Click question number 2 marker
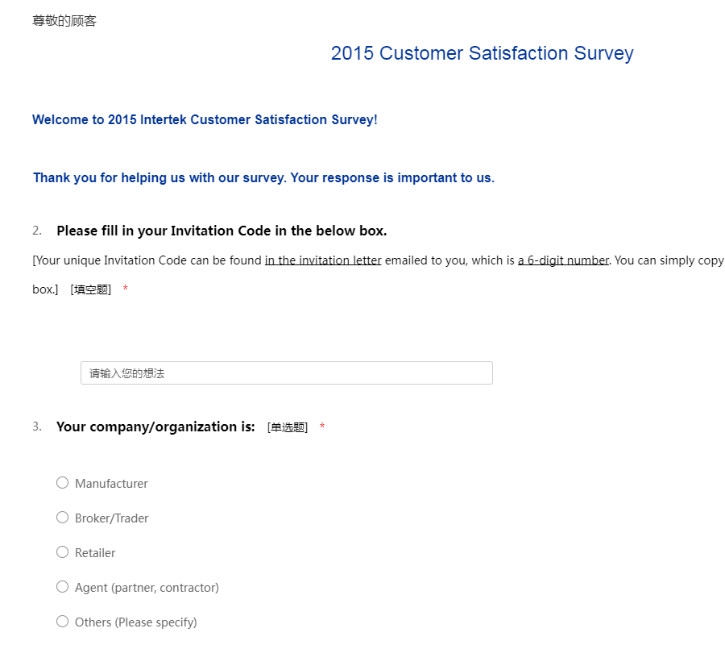Image resolution: width=725 pixels, height=645 pixels. [37, 231]
